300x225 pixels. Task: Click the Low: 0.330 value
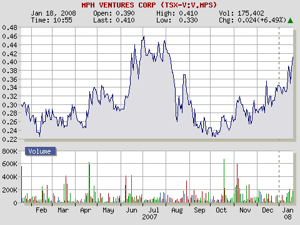177,20
